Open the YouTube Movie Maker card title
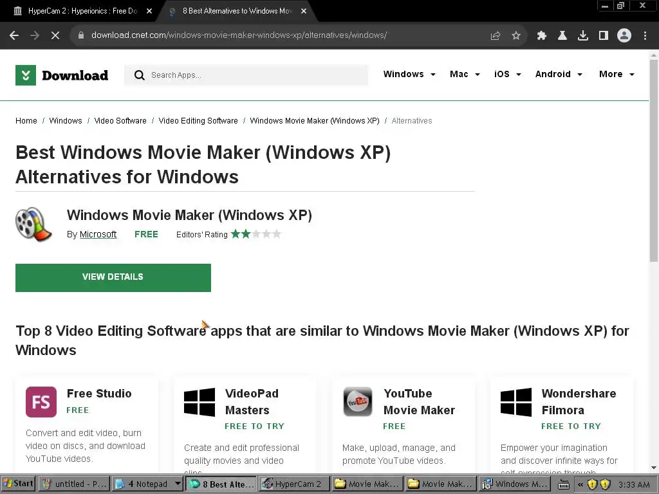The image size is (659, 494). tap(419, 402)
